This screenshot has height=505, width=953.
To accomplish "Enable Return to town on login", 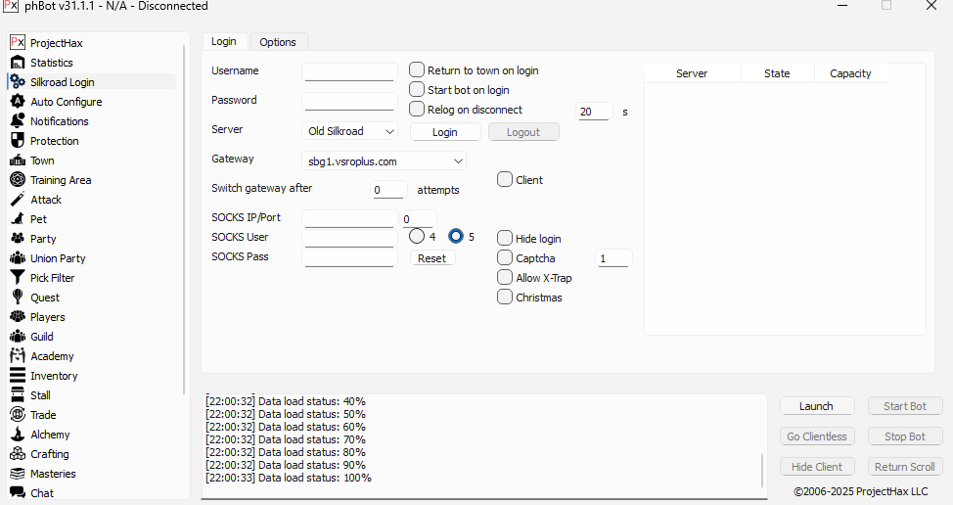I will [x=417, y=70].
